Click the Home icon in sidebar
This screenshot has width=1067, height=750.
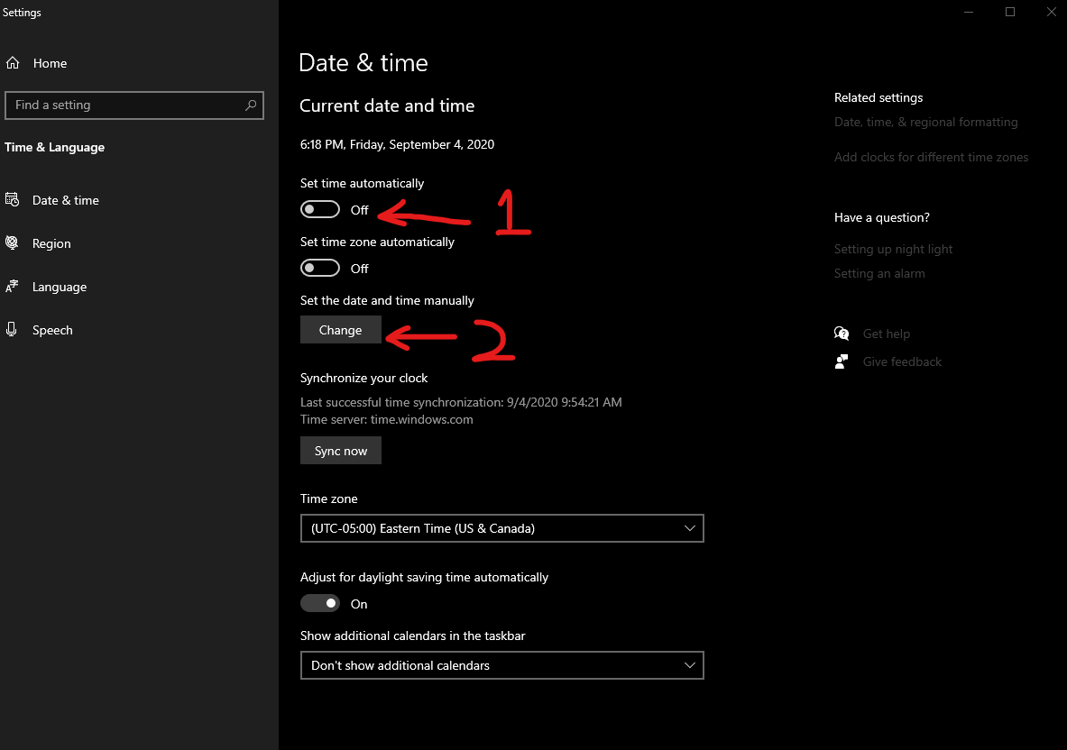(13, 63)
